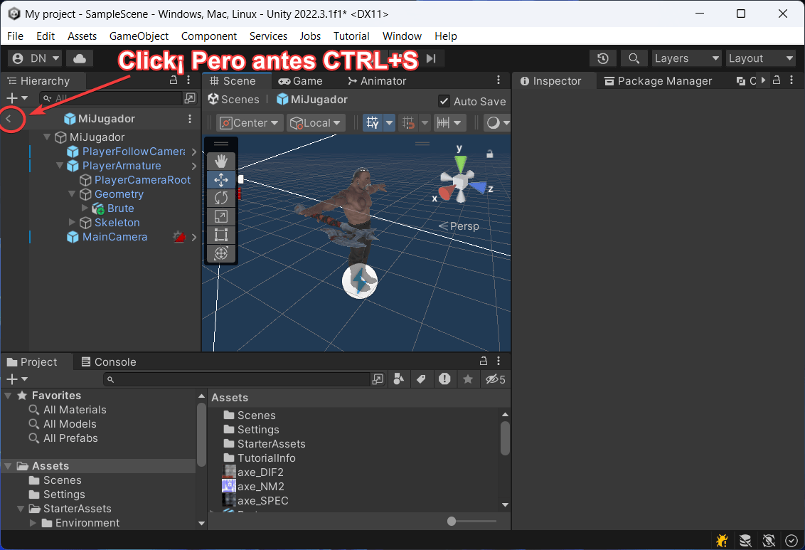805x550 pixels.
Task: Open Layers dropdown
Action: pos(686,58)
